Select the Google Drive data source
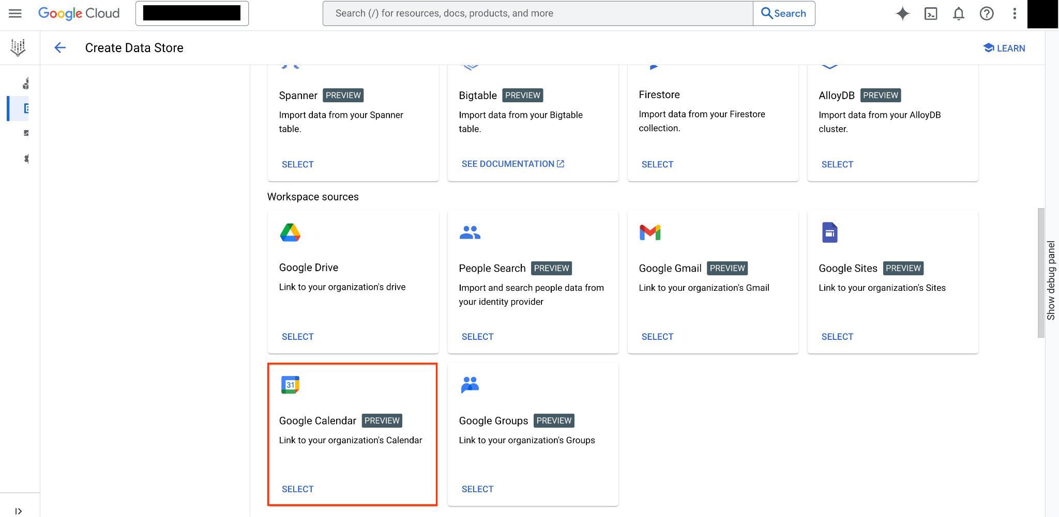This screenshot has width=1059, height=517. [x=297, y=336]
